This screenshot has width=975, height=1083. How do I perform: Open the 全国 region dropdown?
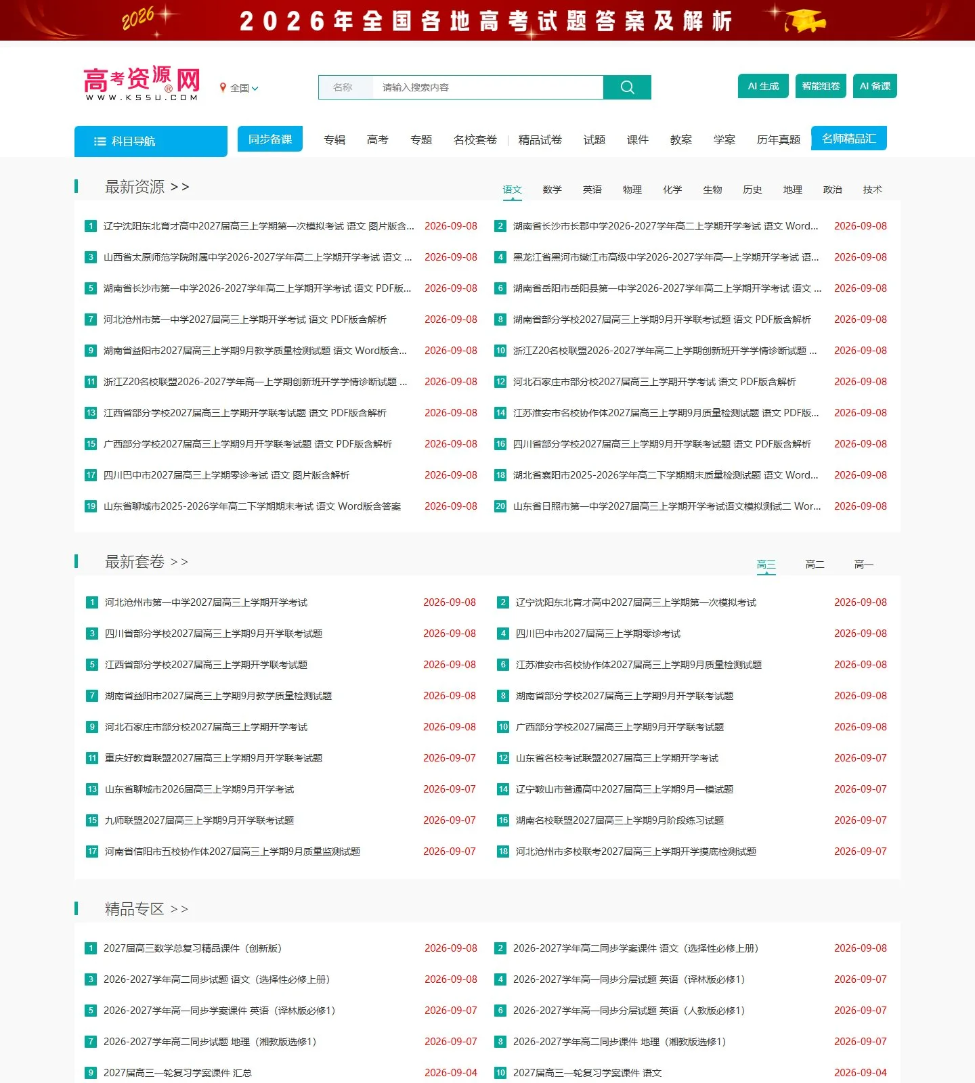click(x=239, y=88)
